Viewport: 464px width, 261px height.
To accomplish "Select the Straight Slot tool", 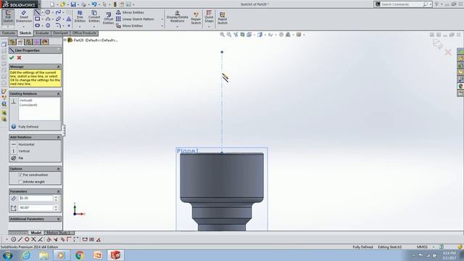I will coord(37,25).
